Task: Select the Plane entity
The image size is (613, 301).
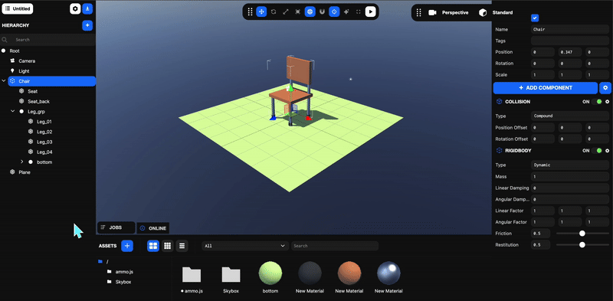Action: coord(25,172)
